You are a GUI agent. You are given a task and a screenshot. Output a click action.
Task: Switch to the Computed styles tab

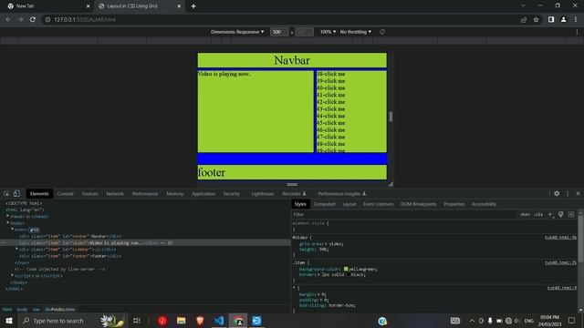[324, 204]
